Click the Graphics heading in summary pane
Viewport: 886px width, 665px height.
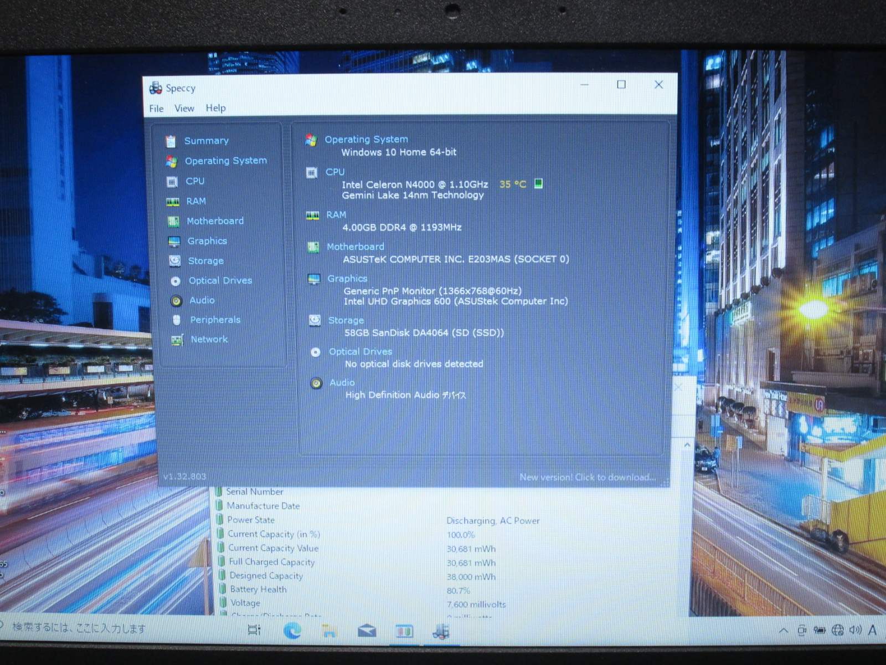tap(347, 278)
